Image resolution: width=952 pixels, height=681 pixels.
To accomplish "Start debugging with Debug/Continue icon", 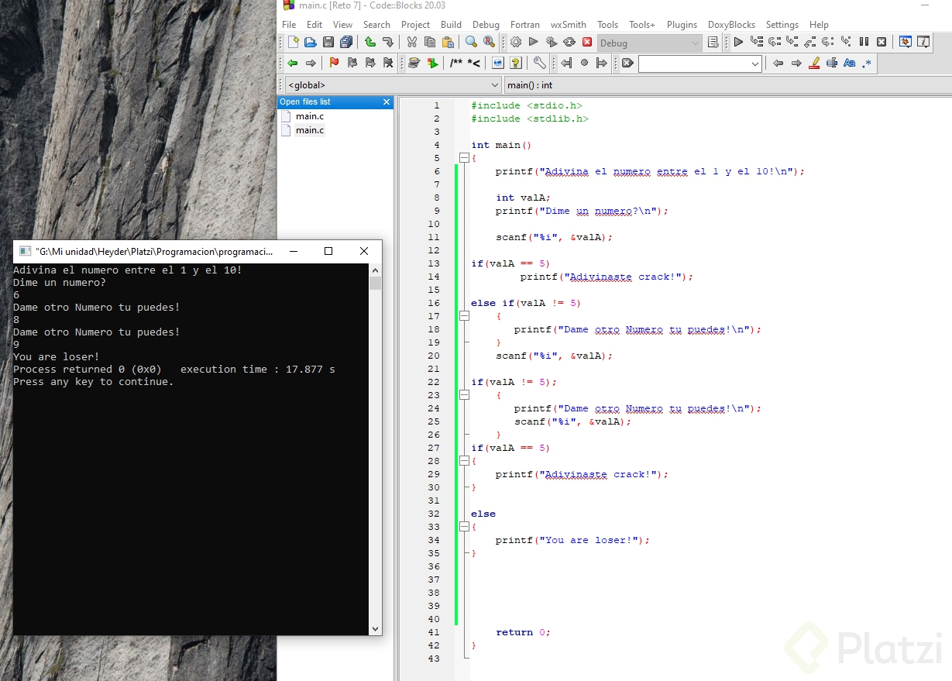I will click(x=738, y=42).
